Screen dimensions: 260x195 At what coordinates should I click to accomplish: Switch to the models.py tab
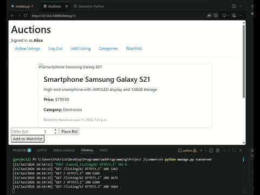[22, 6]
